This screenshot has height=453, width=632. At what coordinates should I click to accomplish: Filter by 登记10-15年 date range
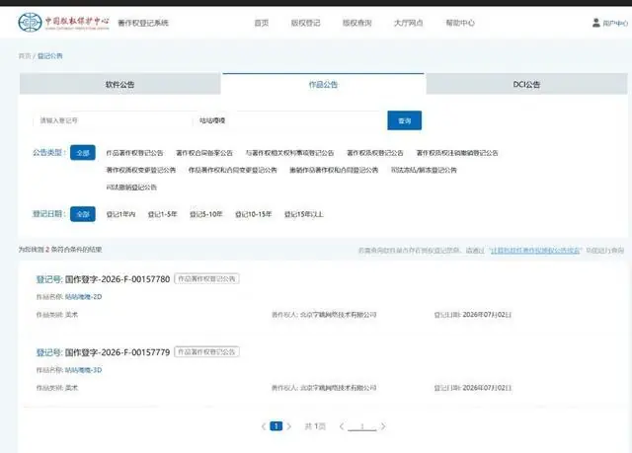click(x=254, y=214)
